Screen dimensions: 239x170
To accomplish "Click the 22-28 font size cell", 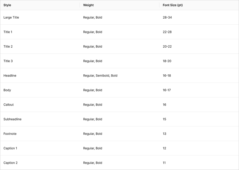I will point(167,32).
